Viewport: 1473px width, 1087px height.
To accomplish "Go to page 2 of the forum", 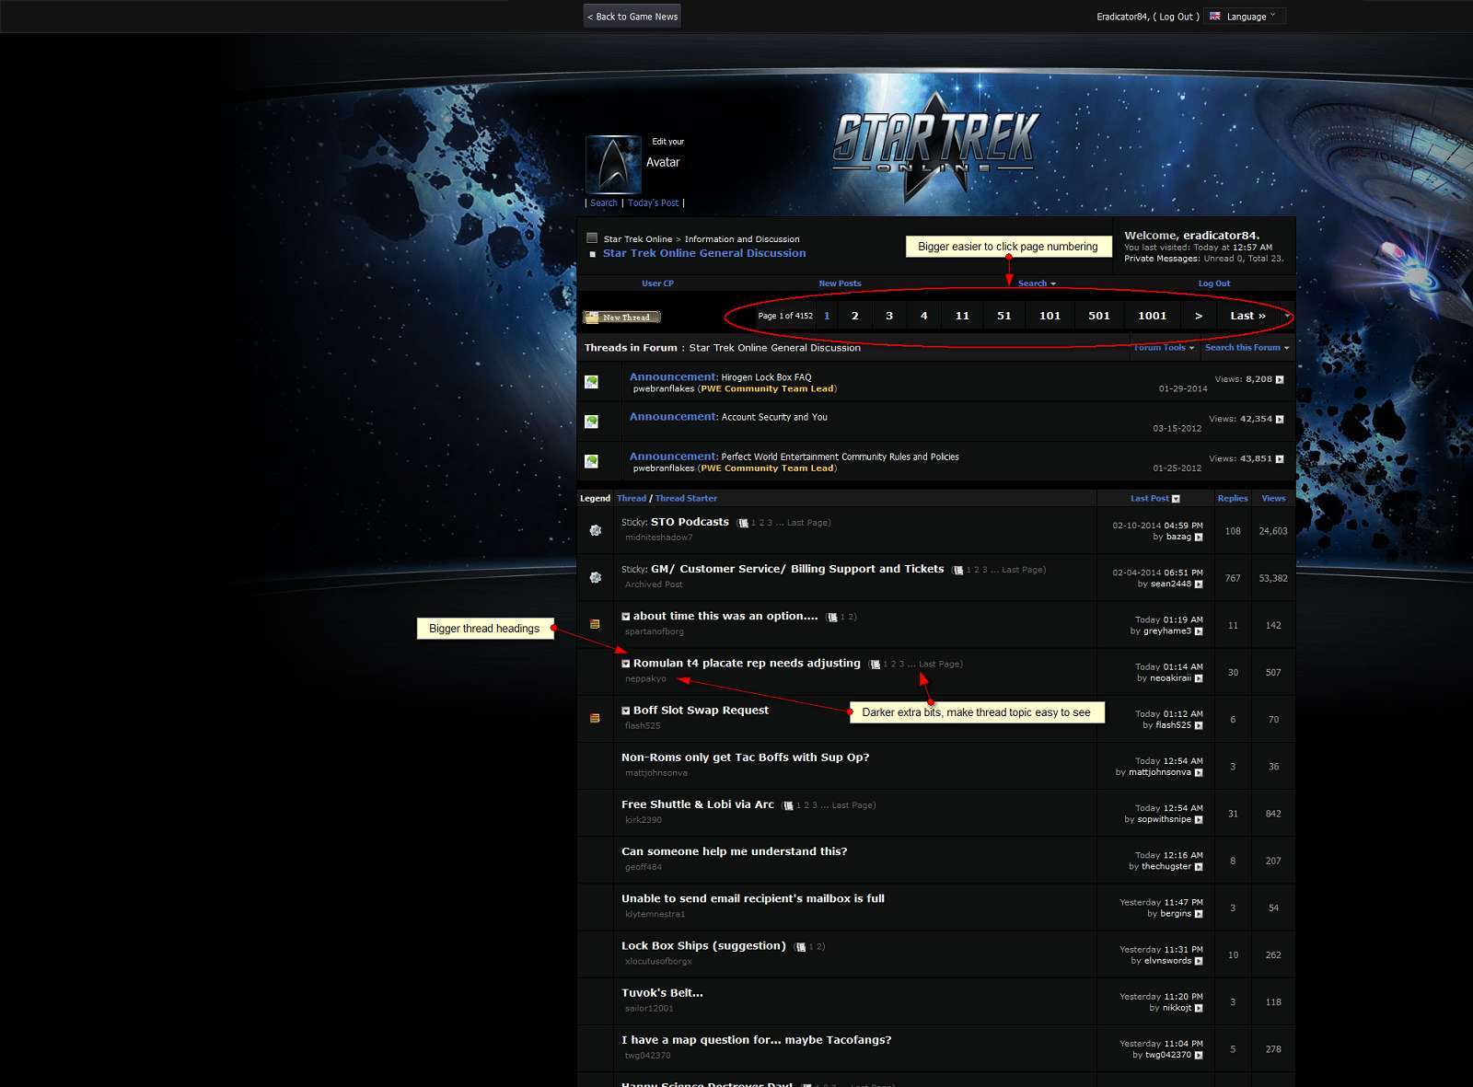I will pyautogui.click(x=854, y=316).
